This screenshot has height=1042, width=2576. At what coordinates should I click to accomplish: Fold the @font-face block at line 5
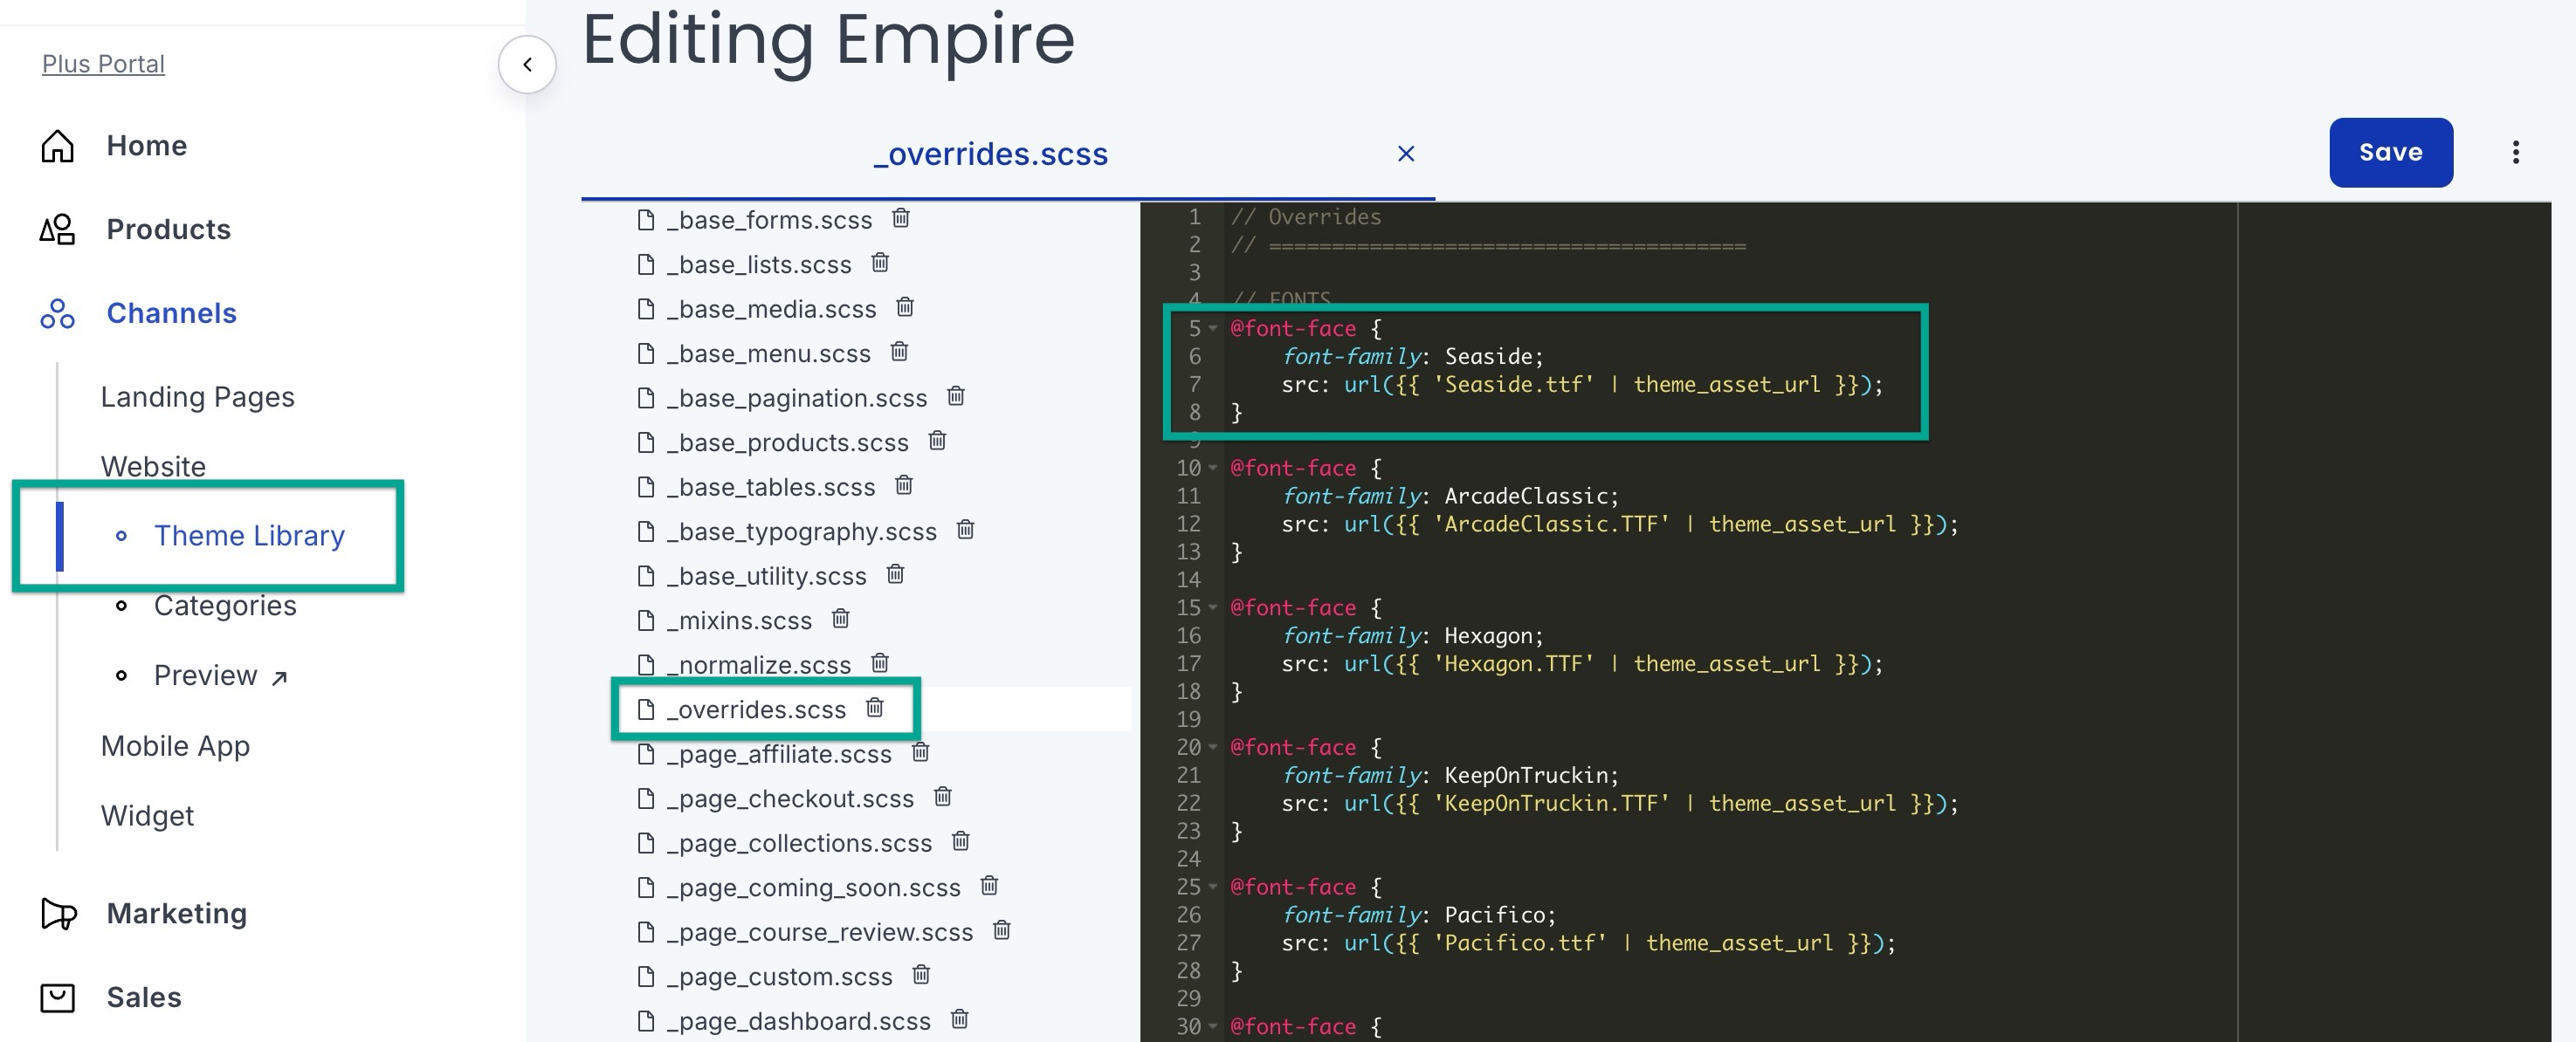[x=1213, y=329]
